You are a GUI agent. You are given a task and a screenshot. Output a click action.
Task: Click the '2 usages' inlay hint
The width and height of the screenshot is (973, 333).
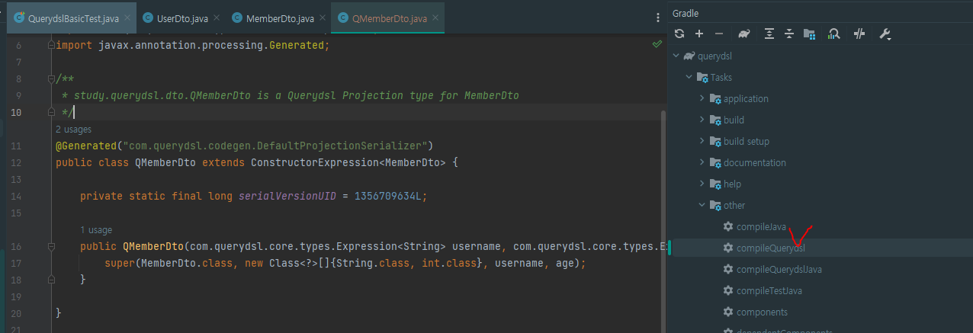[x=73, y=130]
